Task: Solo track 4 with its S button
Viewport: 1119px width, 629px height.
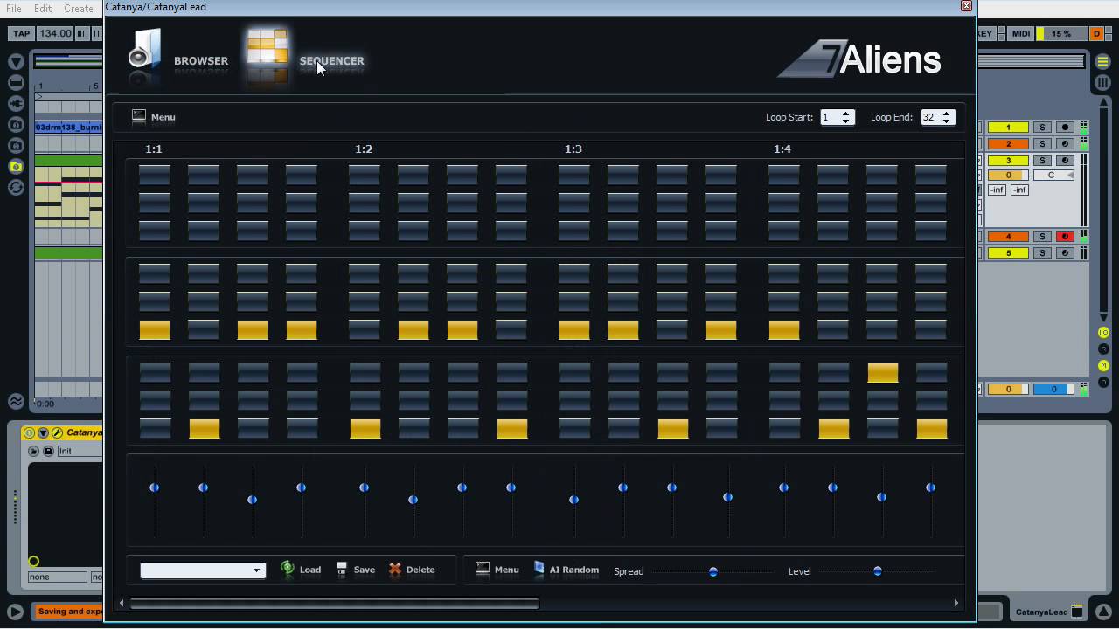Action: point(1042,237)
